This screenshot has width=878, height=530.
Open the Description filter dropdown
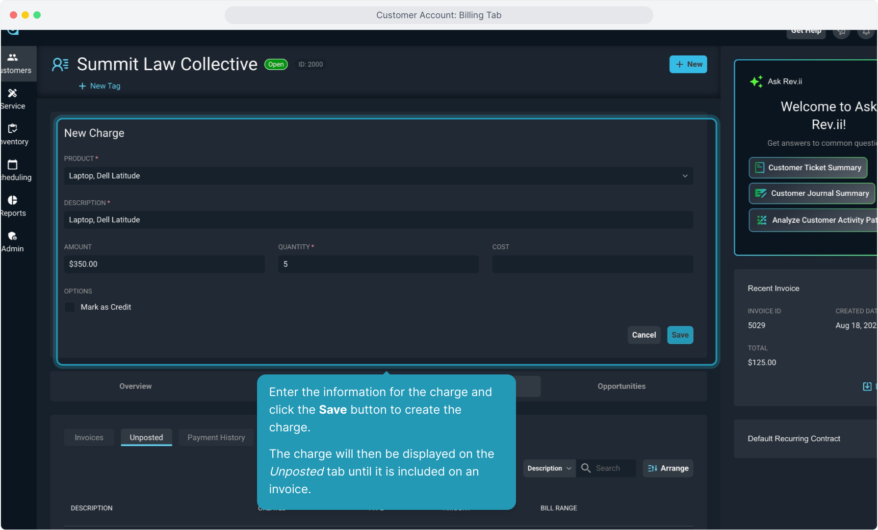click(x=549, y=468)
